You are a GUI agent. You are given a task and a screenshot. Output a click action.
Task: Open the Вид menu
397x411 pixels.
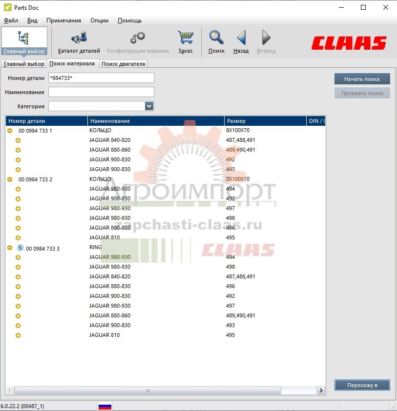point(32,20)
